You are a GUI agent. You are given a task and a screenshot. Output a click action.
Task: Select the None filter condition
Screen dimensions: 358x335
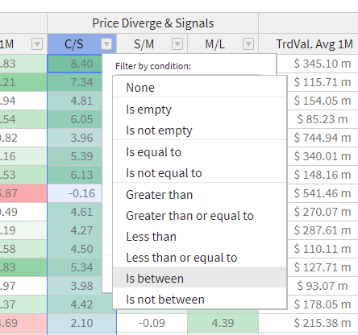tap(200, 88)
